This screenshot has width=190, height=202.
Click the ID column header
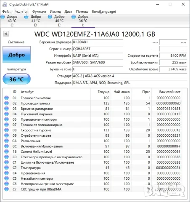15,92
